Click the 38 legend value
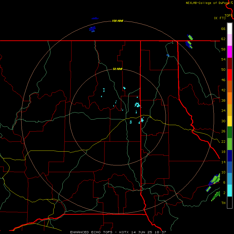The height and width of the screenshot is (234, 234). 223,101
